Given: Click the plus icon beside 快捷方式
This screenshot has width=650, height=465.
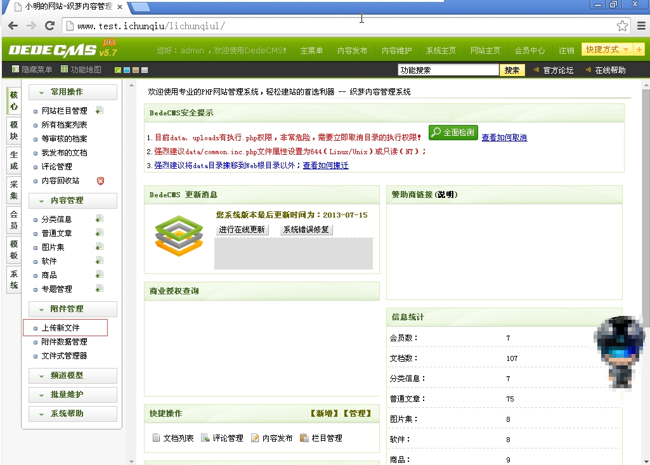Looking at the screenshot, I should [639, 49].
